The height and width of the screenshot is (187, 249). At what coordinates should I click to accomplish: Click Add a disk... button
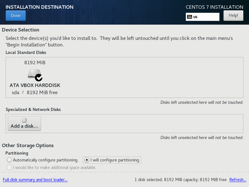(25, 123)
